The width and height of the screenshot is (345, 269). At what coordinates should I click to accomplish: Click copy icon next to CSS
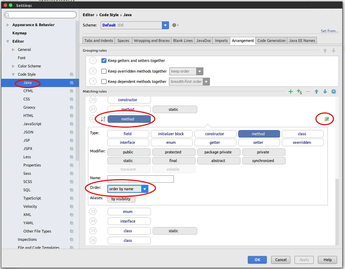point(71,99)
